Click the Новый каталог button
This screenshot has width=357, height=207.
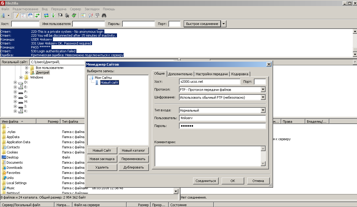(134, 150)
